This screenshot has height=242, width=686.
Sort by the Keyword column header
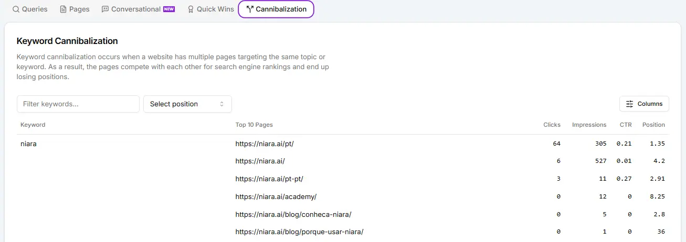(33, 125)
